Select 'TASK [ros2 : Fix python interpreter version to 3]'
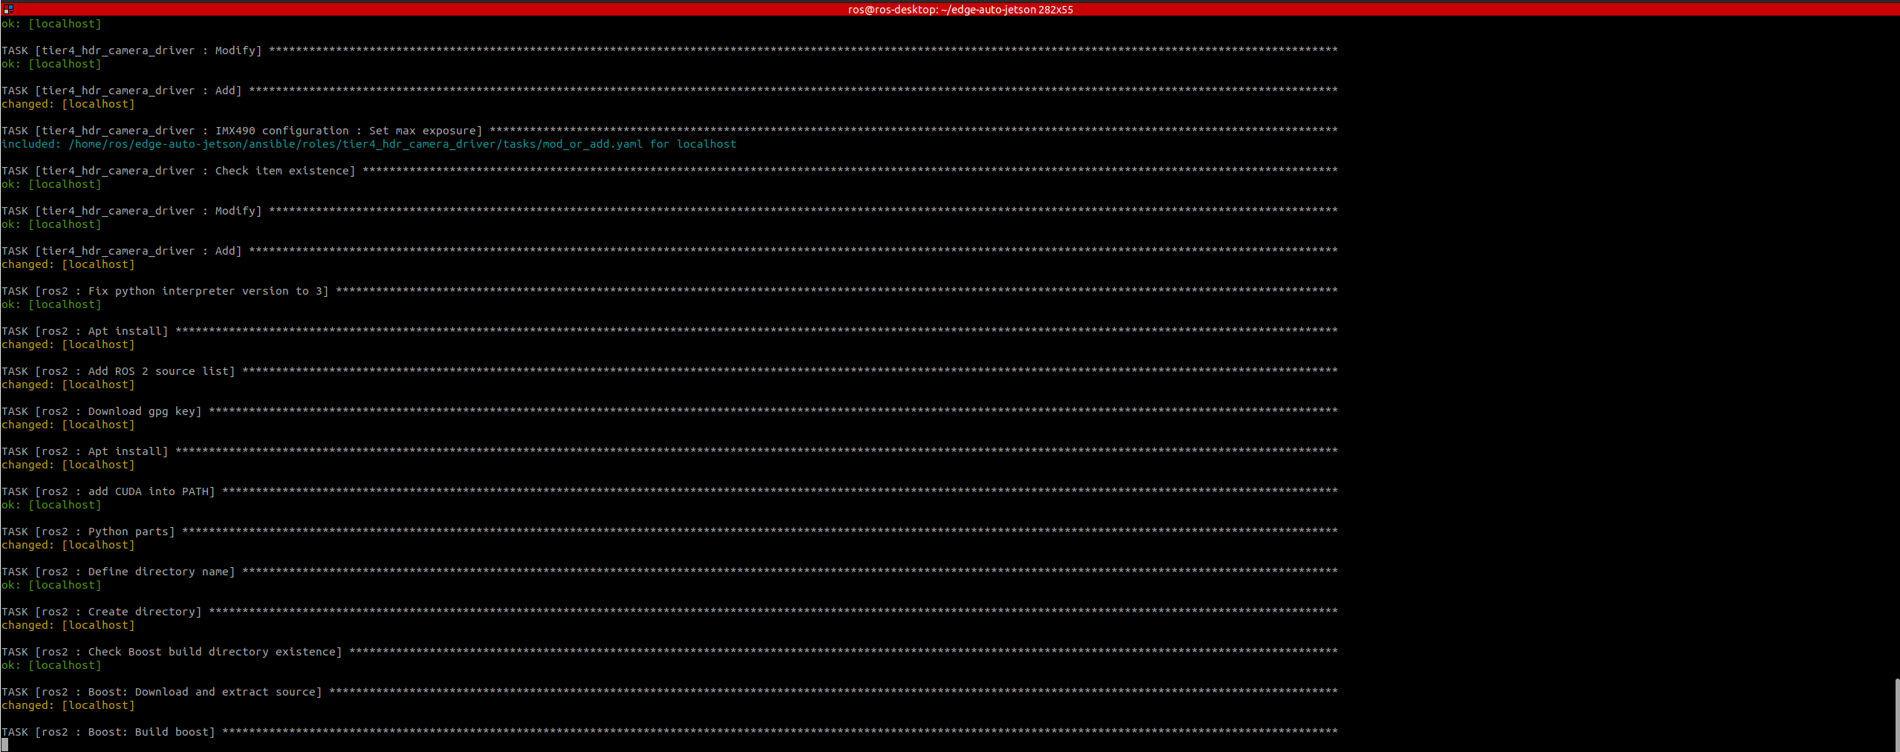The image size is (1900, 752). coord(165,291)
